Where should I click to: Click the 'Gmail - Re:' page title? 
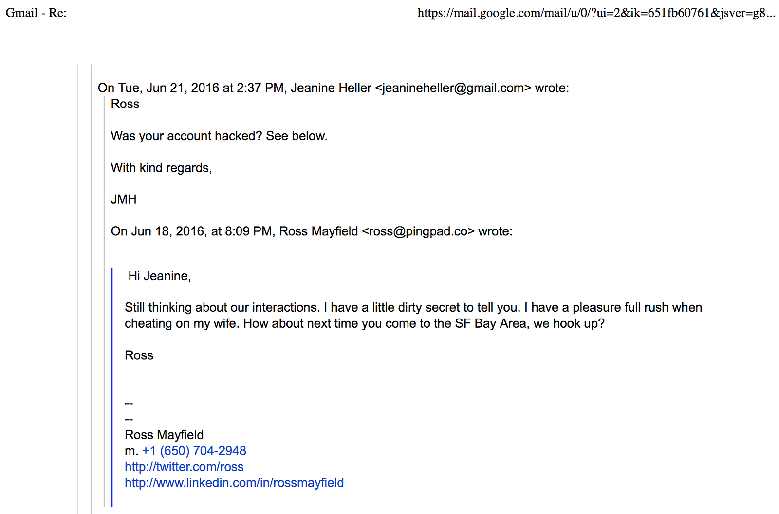click(36, 13)
